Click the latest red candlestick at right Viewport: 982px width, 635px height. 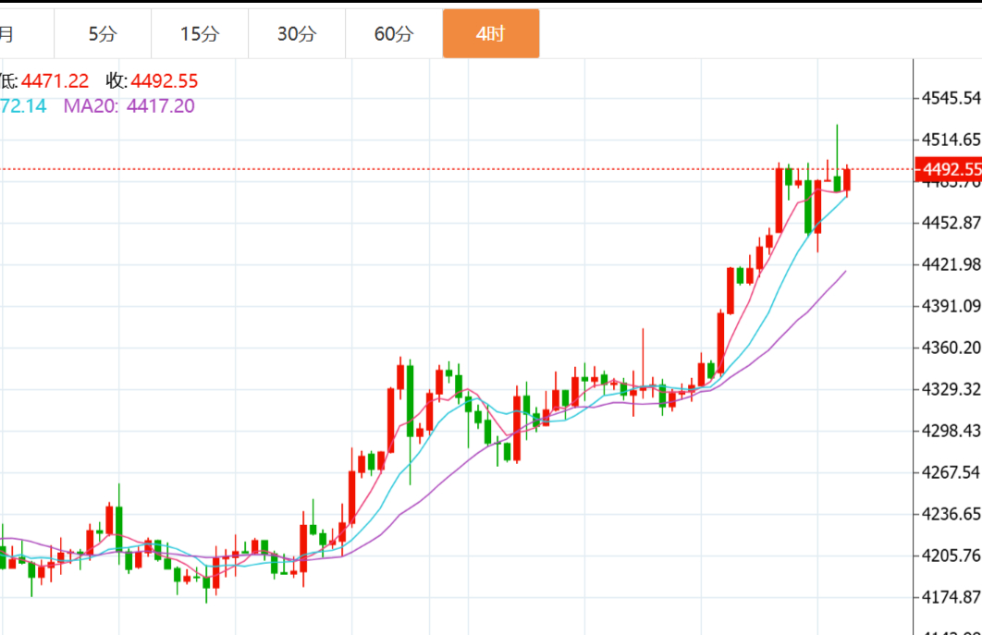pos(847,179)
